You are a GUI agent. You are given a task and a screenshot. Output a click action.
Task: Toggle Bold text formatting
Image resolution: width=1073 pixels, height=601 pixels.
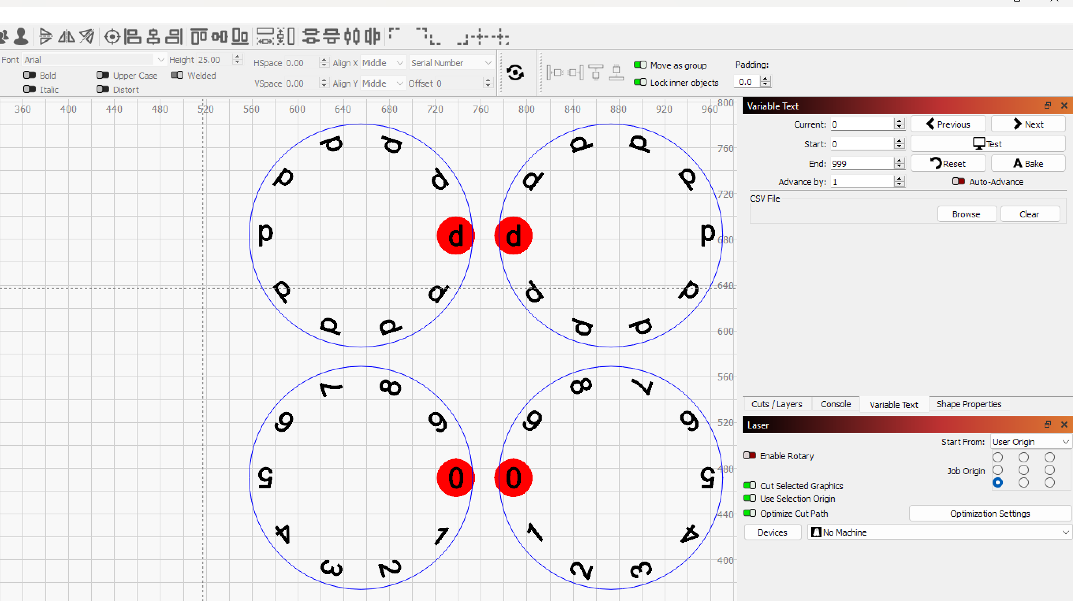click(x=29, y=75)
